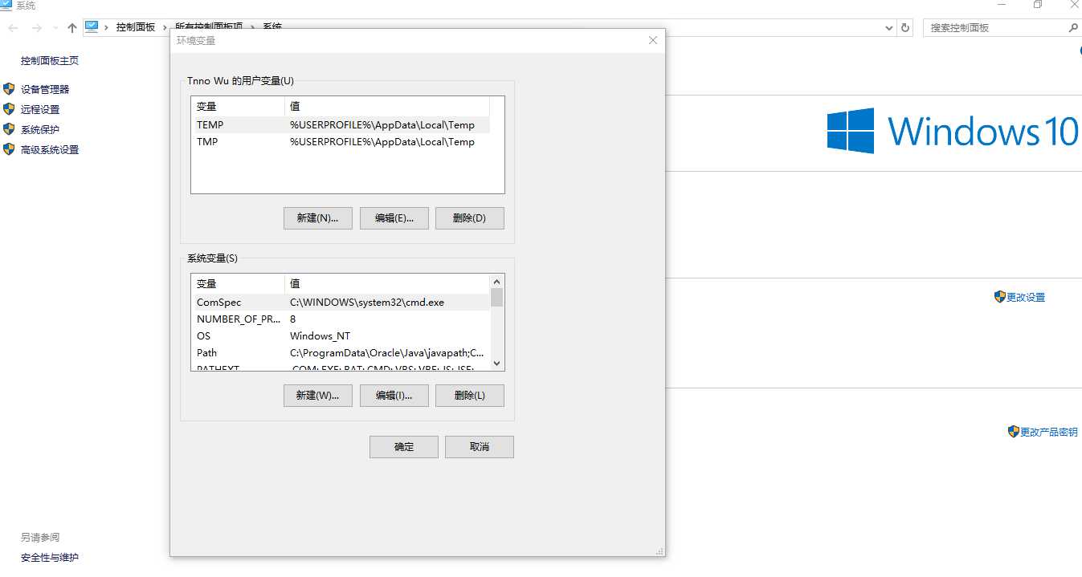Click the up-level arrow in address bar
This screenshot has width=1082, height=577.
pos(72,28)
